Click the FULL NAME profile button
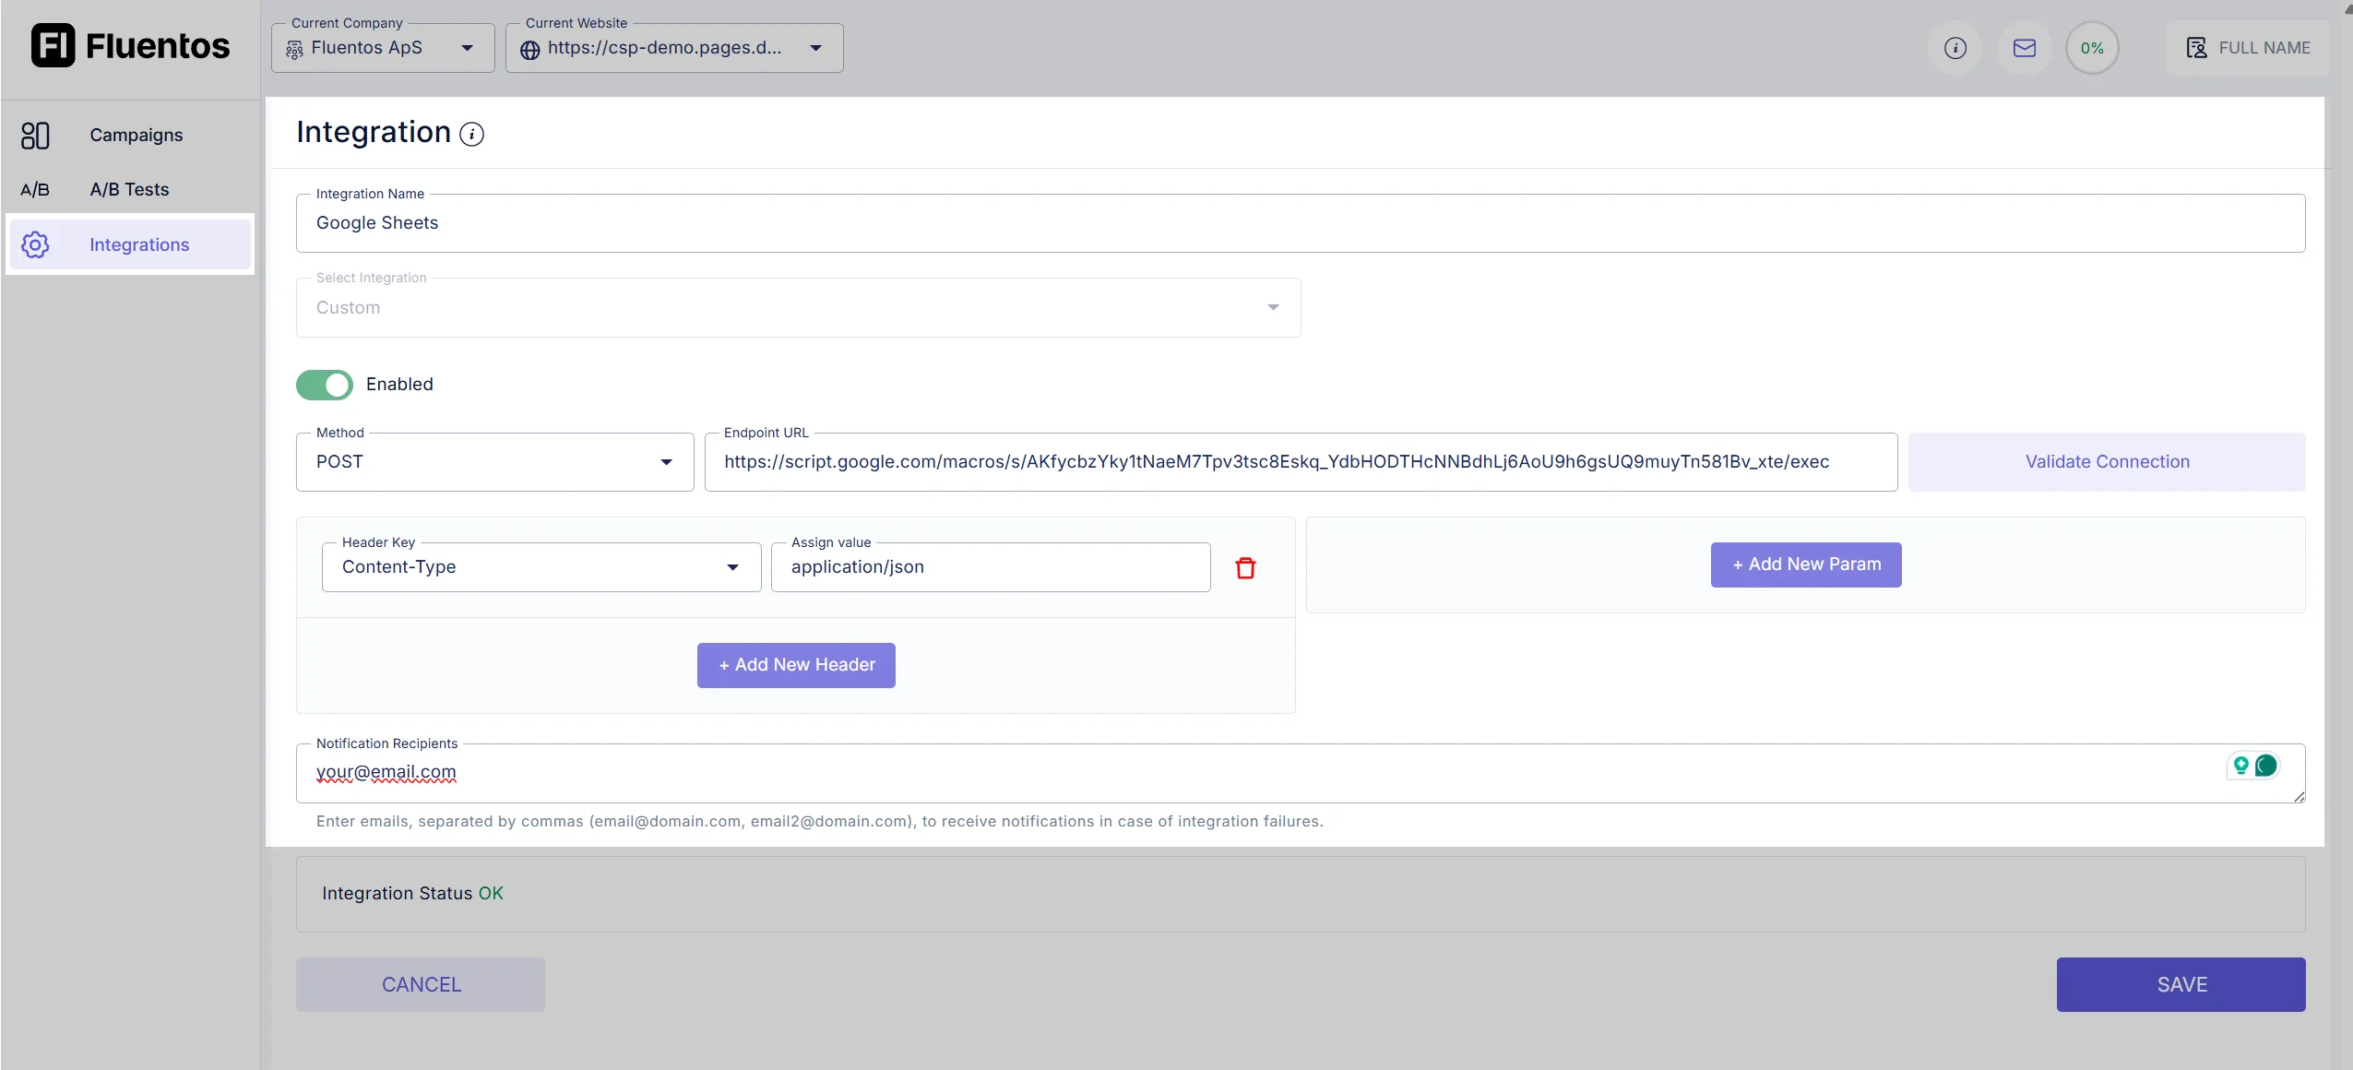Screen dimensions: 2353x1070 2249,47
